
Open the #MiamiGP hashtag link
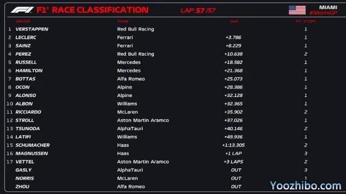pos(323,13)
